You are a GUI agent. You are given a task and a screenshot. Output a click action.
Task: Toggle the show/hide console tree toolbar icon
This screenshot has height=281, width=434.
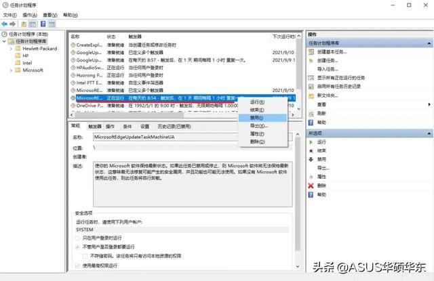click(33, 24)
